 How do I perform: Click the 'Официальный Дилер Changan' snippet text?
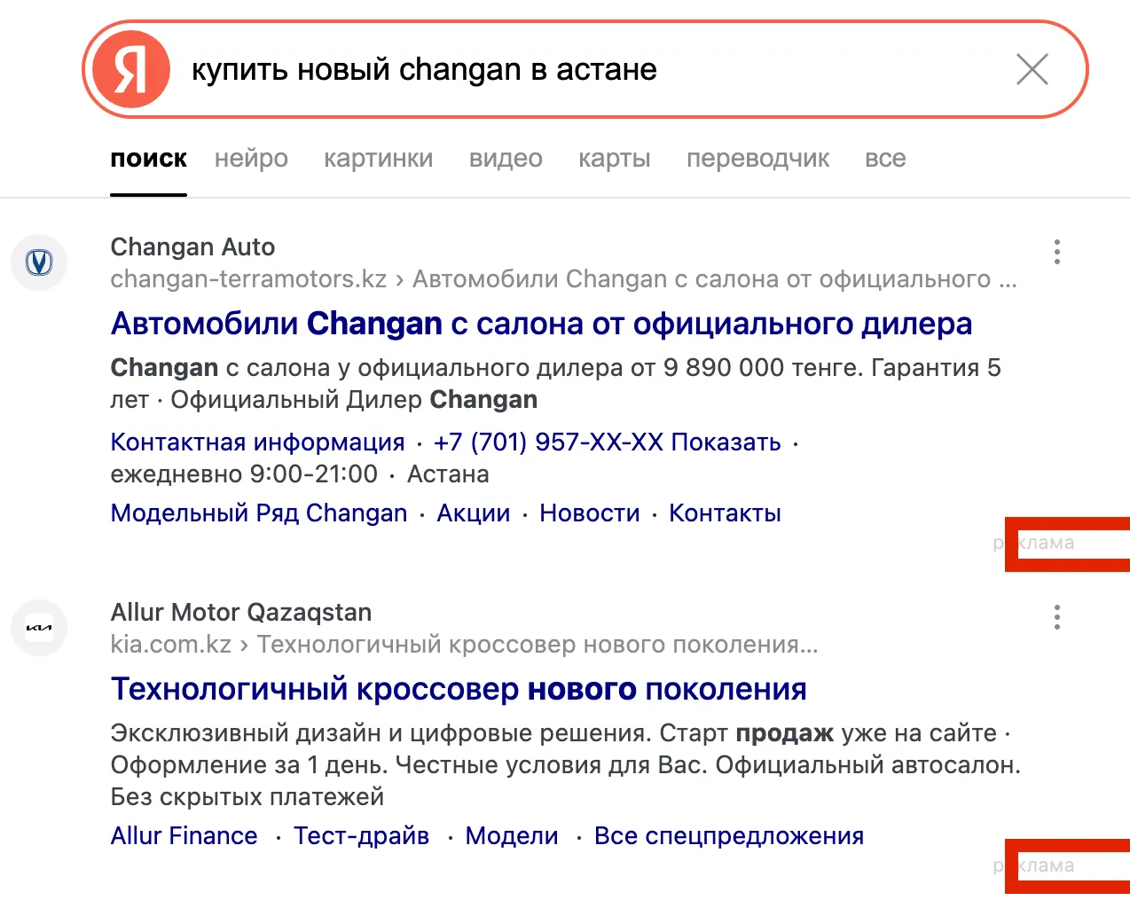[x=354, y=399]
